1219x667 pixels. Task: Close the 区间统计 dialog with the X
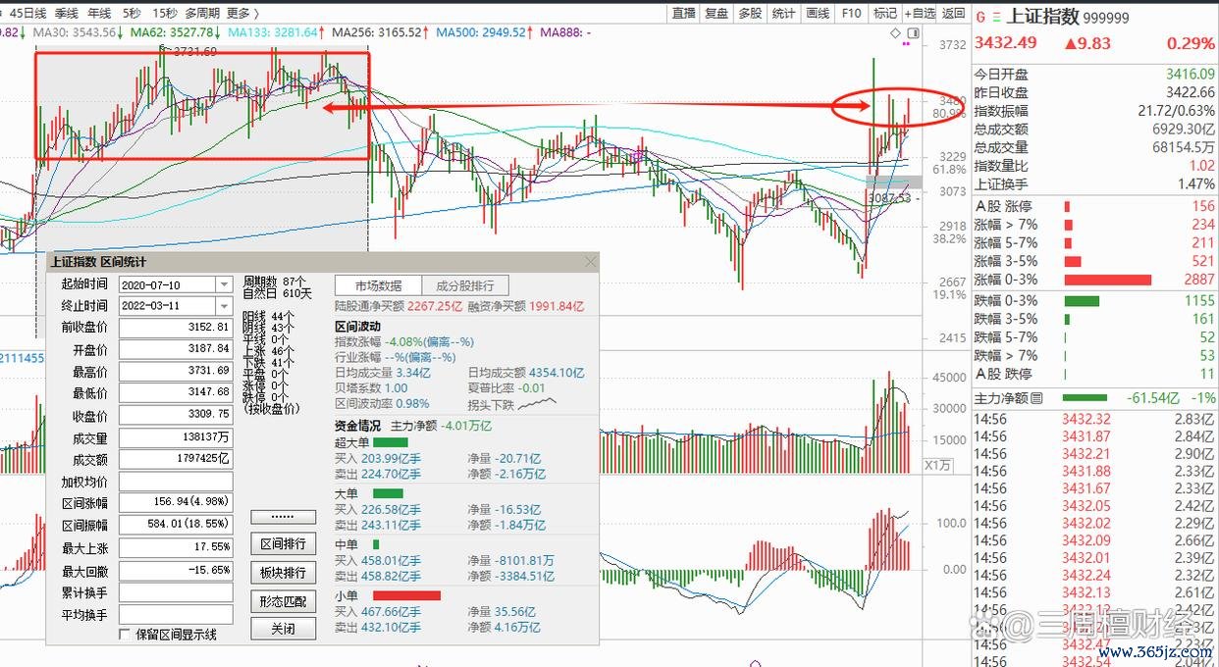590,262
